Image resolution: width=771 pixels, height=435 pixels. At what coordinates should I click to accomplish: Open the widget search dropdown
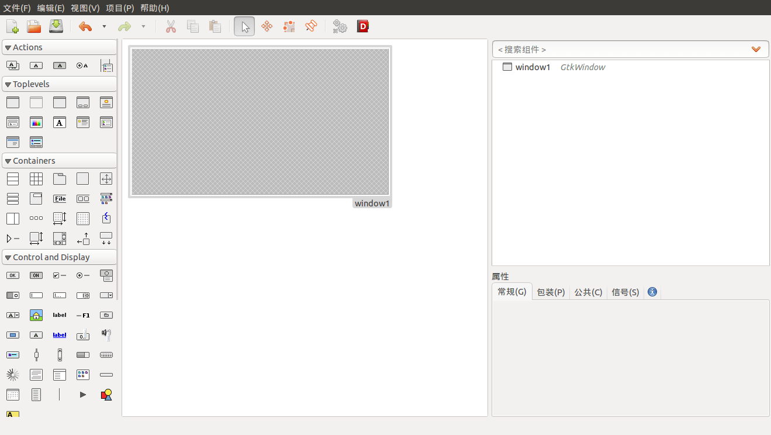pyautogui.click(x=756, y=49)
